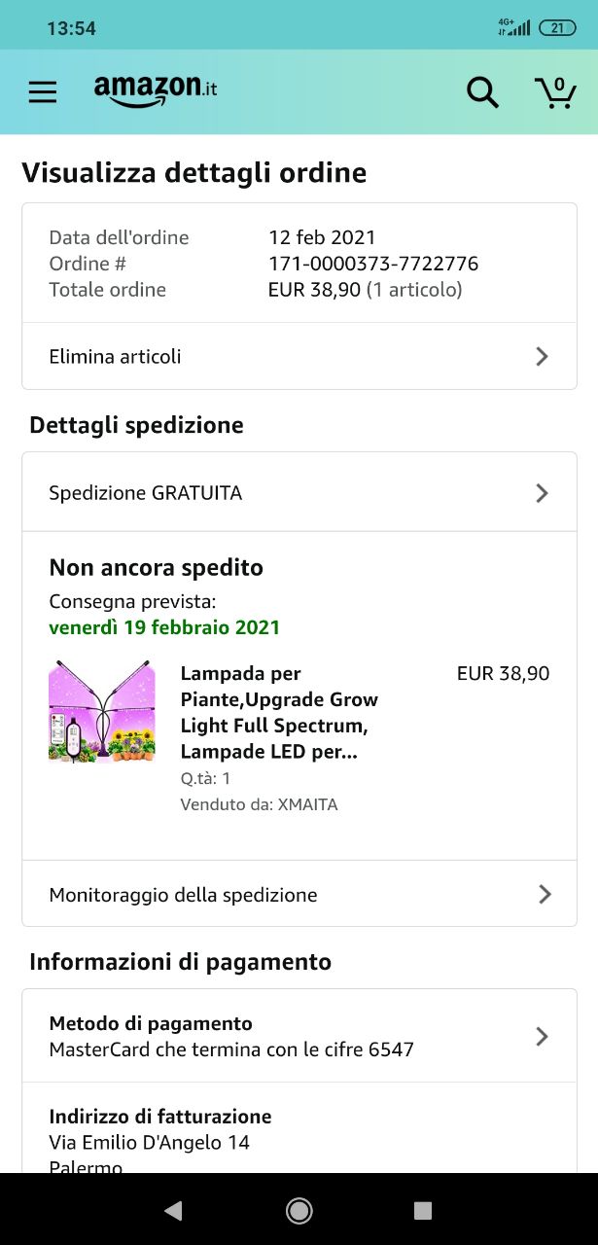Viewport: 598px width, 1245px height.
Task: Tap the order number 171-0000373-7722776
Action: [373, 264]
